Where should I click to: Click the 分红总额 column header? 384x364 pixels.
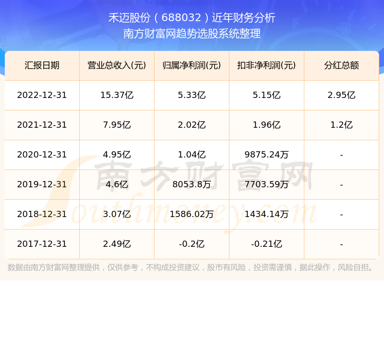click(341, 65)
